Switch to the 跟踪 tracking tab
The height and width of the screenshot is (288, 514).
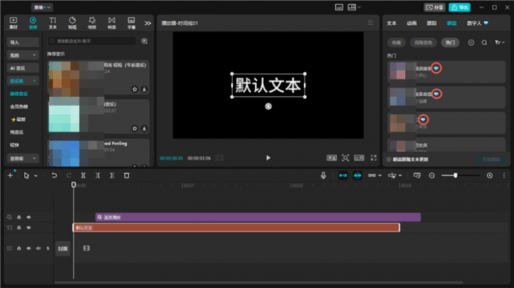pos(432,23)
